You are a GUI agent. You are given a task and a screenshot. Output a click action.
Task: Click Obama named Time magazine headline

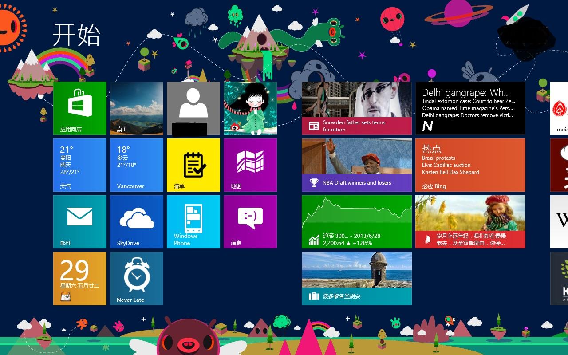pyautogui.click(x=468, y=108)
